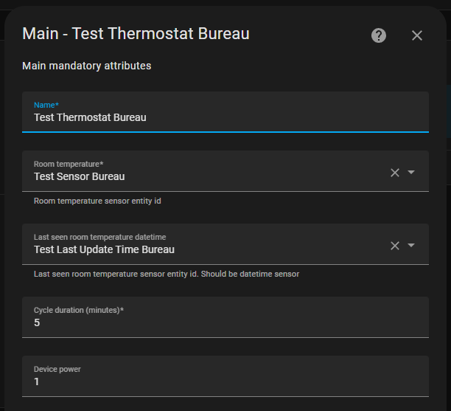Click the Main mandatory attributes heading
451x411 pixels.
87,66
